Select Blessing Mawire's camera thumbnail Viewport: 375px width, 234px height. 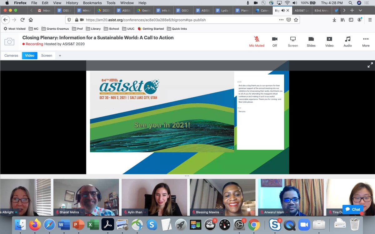(223, 197)
